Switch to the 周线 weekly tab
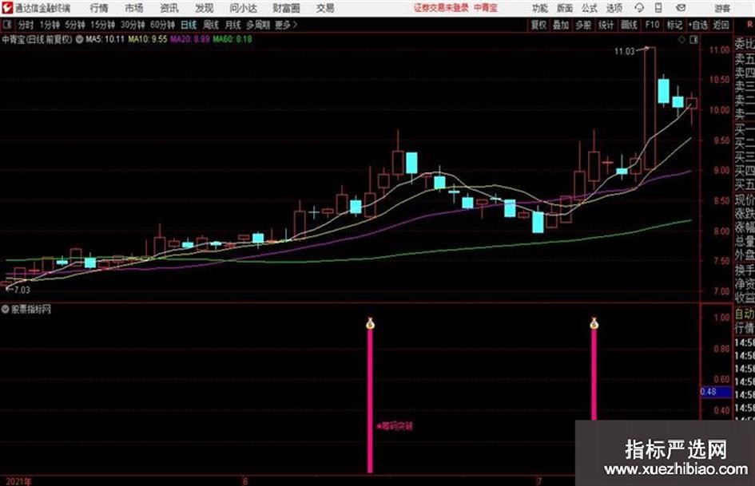 (x=211, y=25)
